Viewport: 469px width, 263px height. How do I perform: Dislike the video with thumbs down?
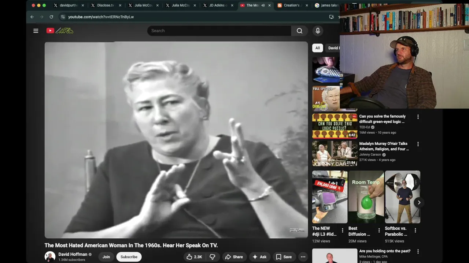212,257
